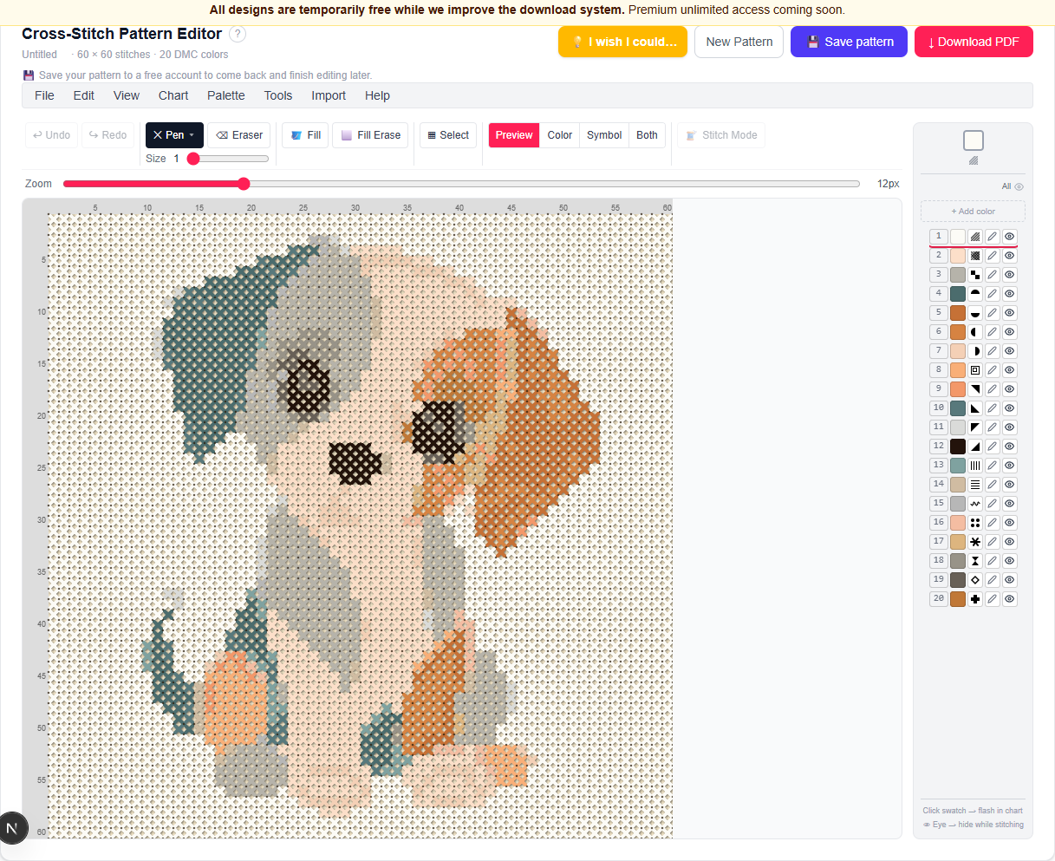Image resolution: width=1055 pixels, height=861 pixels.
Task: Open the Tools menu
Action: click(x=278, y=95)
